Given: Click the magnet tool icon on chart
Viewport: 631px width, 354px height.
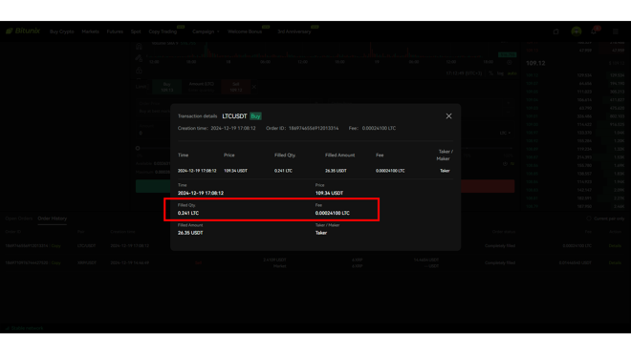Looking at the screenshot, I should (x=139, y=46).
